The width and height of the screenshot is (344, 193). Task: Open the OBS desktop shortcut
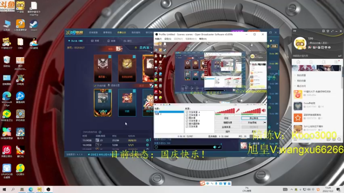20,43
